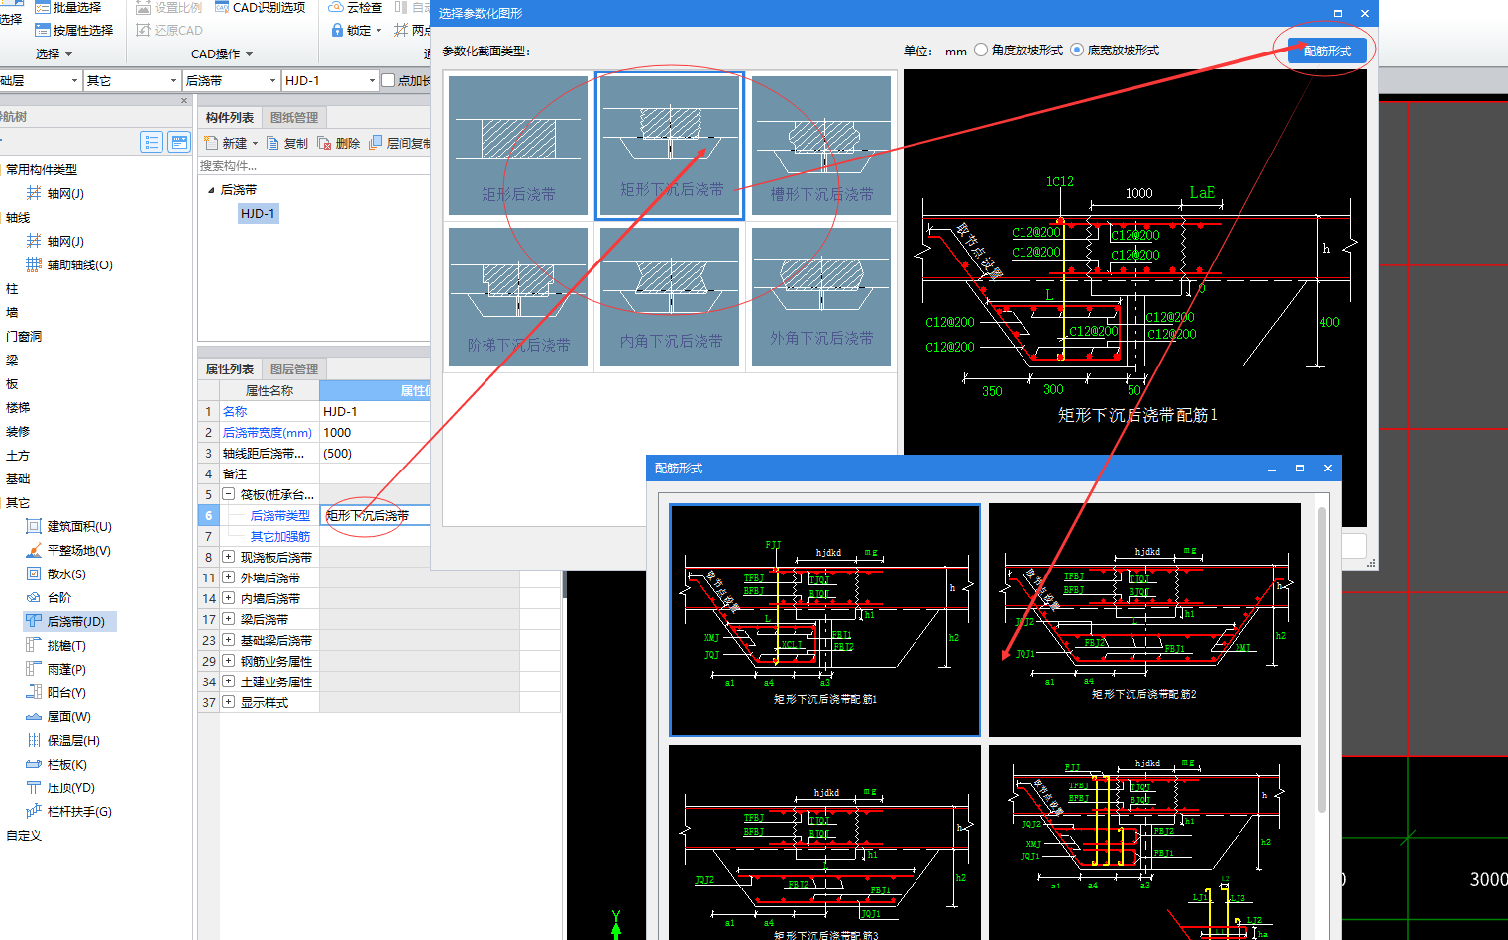Select 栏杆扶手(G) in navigation tree
This screenshot has width=1508, height=940.
[68, 811]
